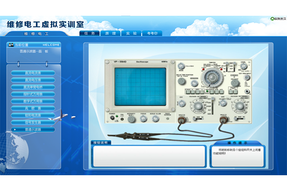Click the SCALE ILLUM knob
287x191 pixels.
click(156, 117)
